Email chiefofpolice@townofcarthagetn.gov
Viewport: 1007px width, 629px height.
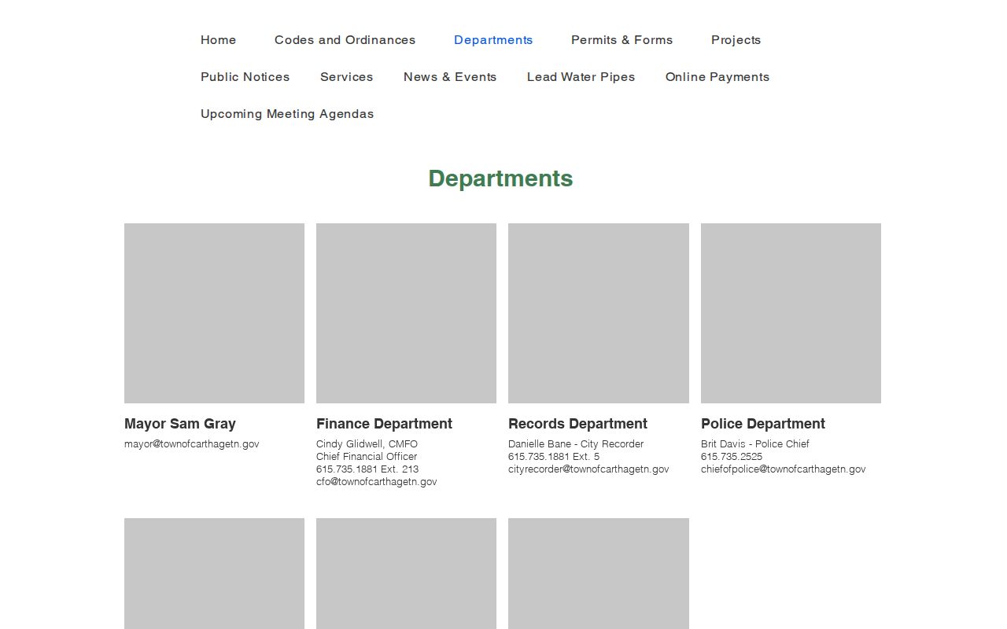click(783, 469)
